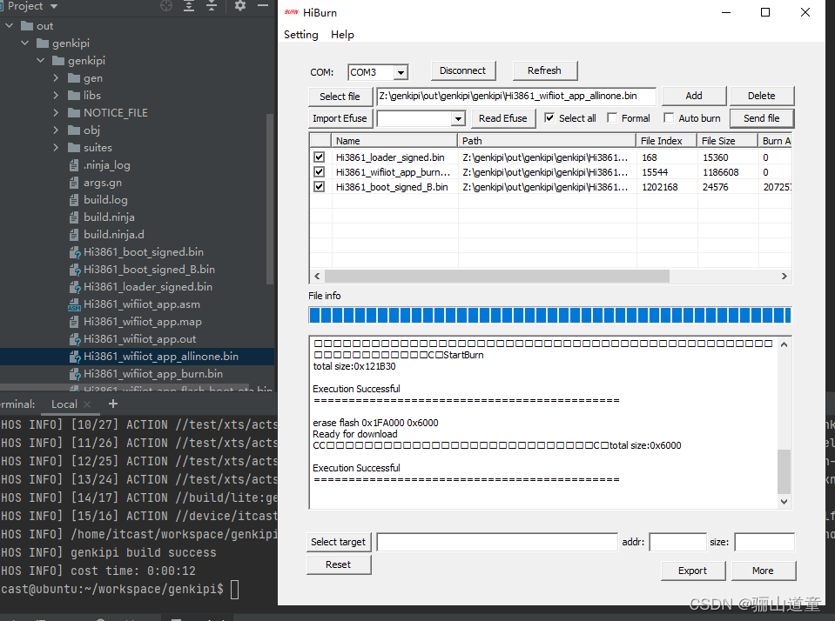This screenshot has width=835, height=621.
Task: Add a new terminal tab with plus icon
Action: click(x=113, y=404)
